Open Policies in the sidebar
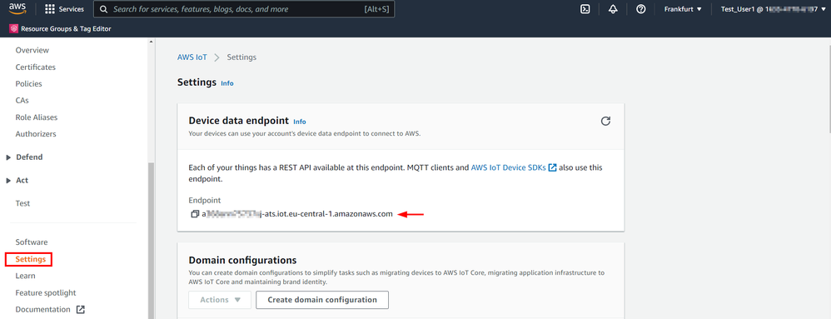The height and width of the screenshot is (319, 831). coord(28,84)
